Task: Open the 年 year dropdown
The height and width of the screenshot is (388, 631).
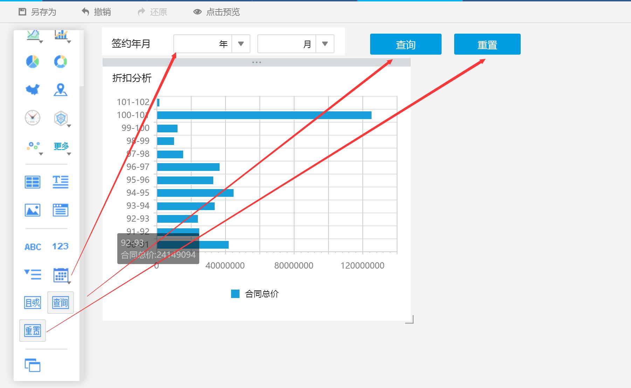Action: [x=241, y=44]
